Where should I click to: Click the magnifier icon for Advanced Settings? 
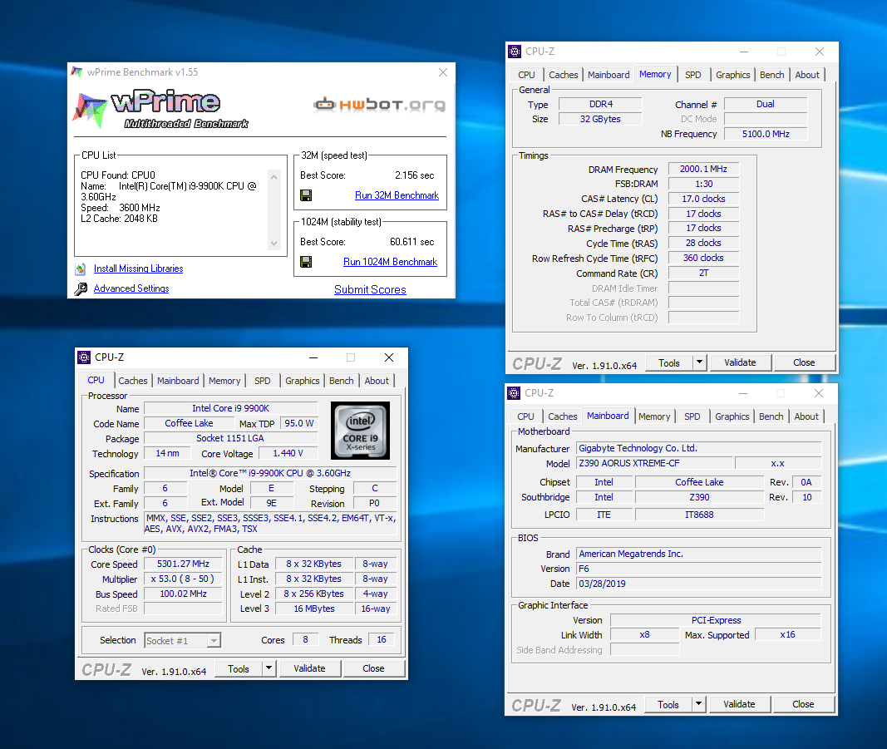click(81, 288)
